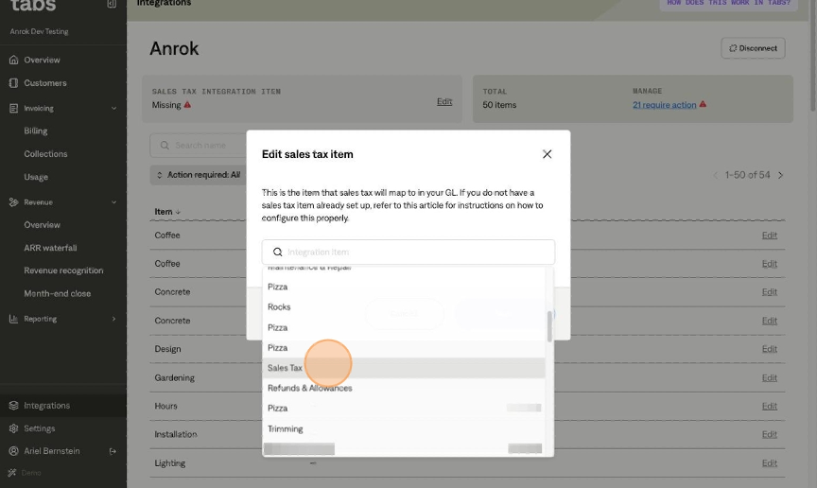Open Month-end close page
This screenshot has width=817, height=488.
point(58,293)
